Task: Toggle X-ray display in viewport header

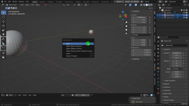Action: (141, 5)
